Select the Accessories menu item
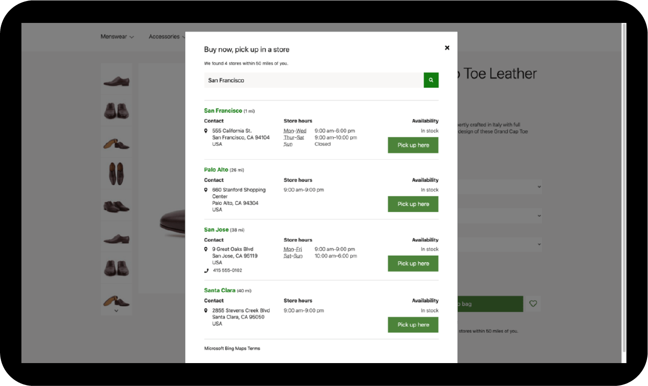Image resolution: width=648 pixels, height=386 pixels. [x=164, y=36]
